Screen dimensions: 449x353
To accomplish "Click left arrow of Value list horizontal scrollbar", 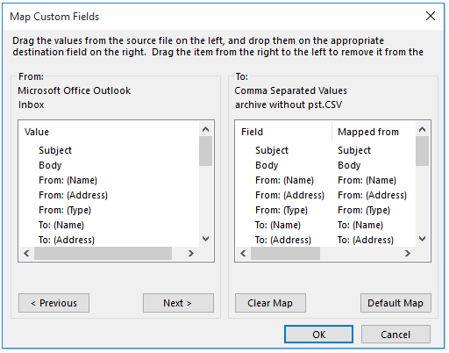I will coord(26,253).
